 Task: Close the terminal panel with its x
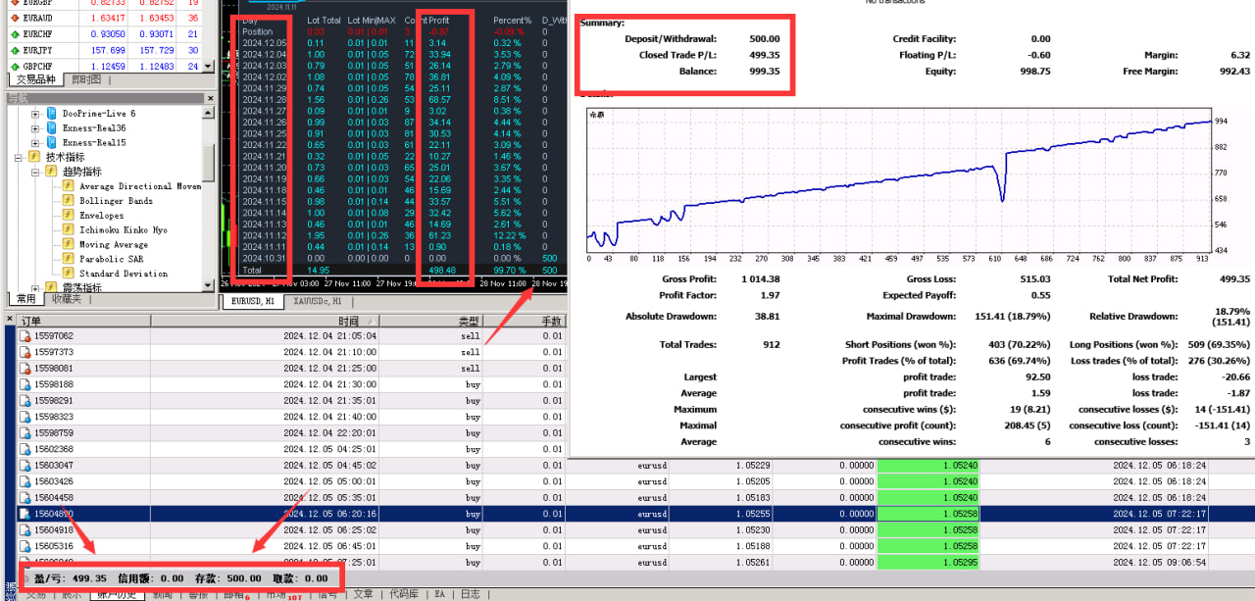[12, 320]
